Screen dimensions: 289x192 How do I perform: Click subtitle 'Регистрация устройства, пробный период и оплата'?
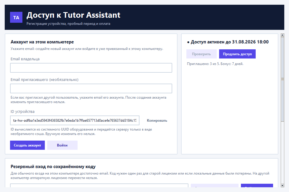coord(68,24)
